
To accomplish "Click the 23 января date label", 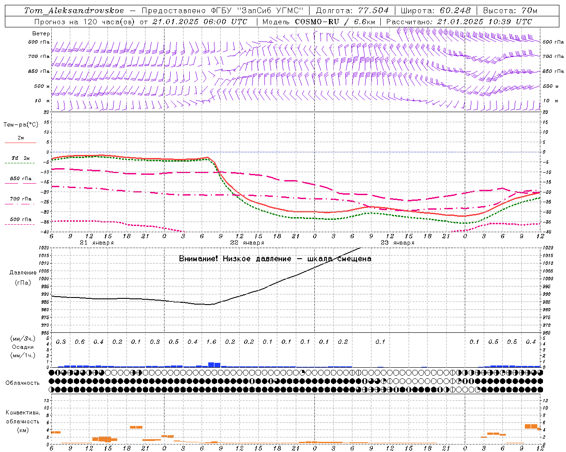I will pos(397,243).
